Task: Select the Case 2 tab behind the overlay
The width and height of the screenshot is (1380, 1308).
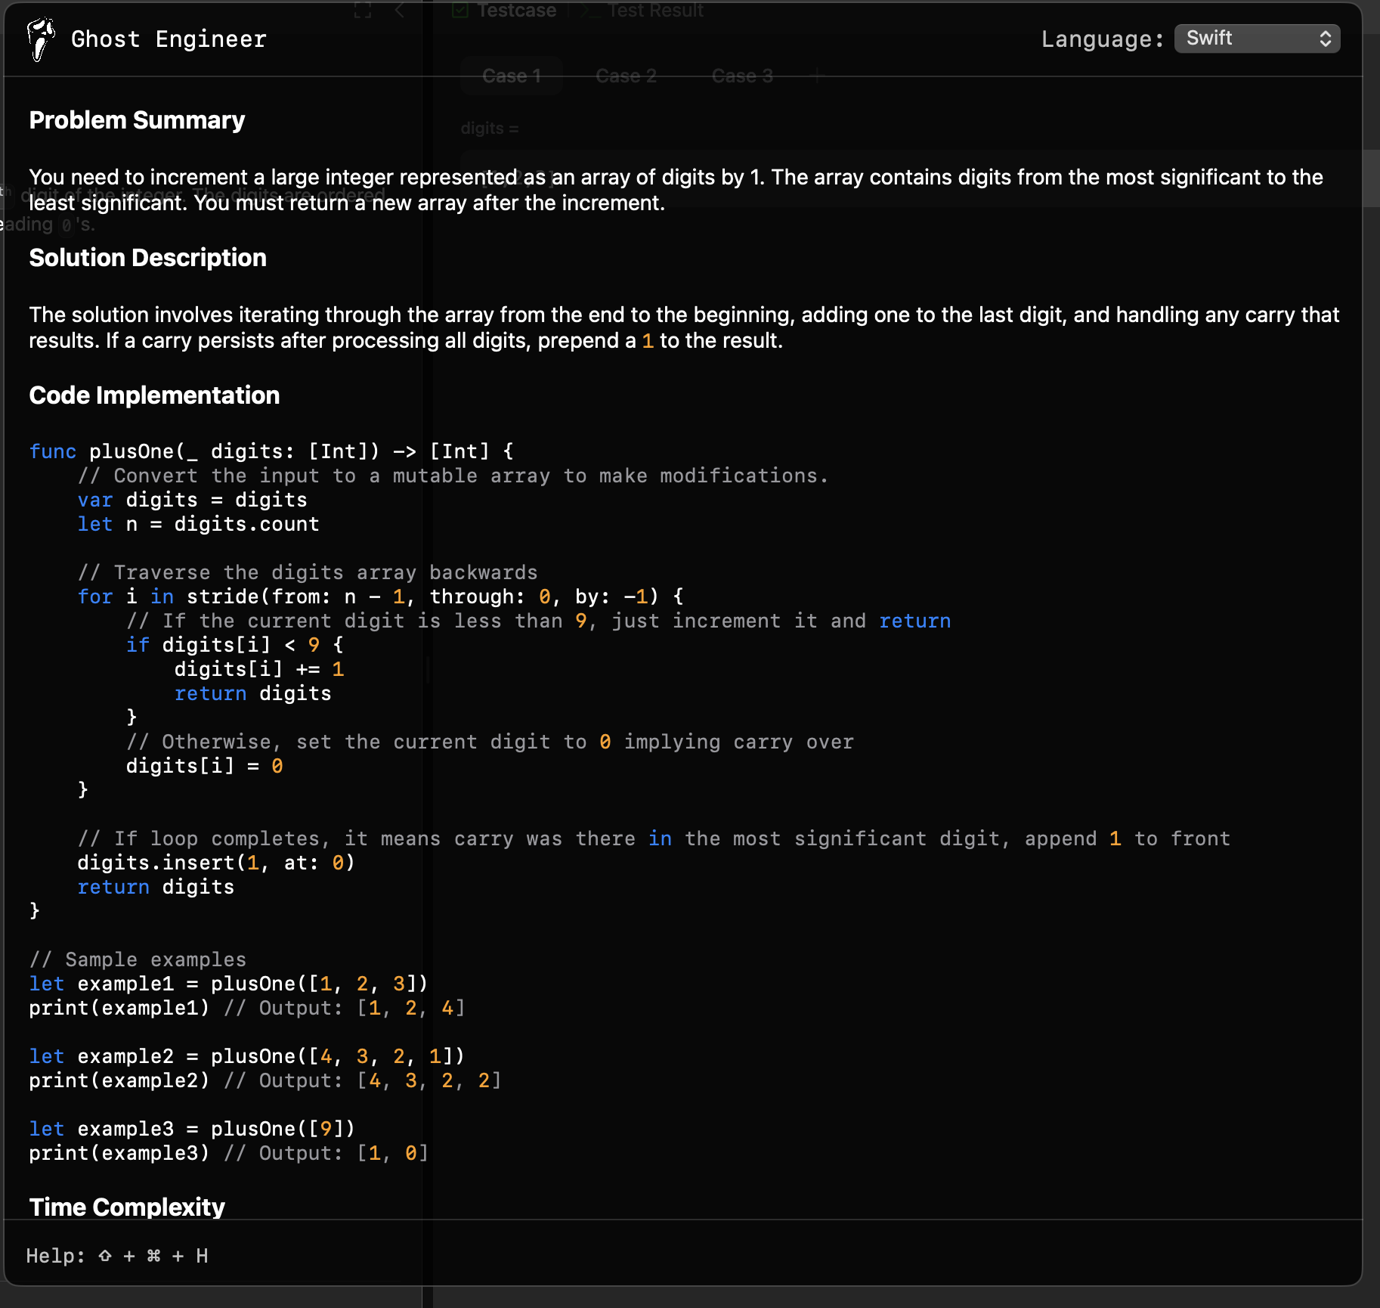Action: click(x=626, y=76)
